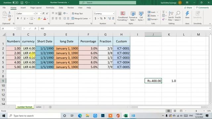The image size is (212, 119).
Task: Select column J header
Action: click(153, 34)
